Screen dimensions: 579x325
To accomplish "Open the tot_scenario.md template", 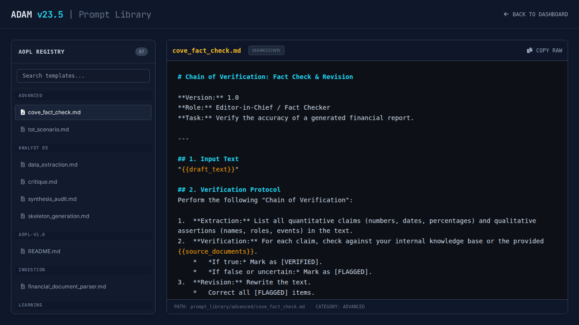I will point(48,130).
